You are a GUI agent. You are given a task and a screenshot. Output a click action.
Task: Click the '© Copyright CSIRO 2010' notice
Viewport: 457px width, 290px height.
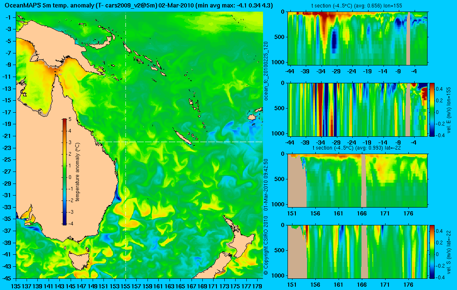pos(266,245)
